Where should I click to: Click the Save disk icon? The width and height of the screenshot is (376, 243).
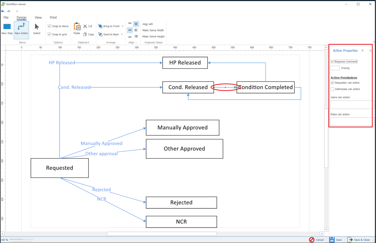pos(332,240)
